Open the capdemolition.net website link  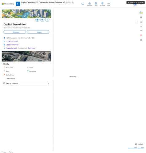(13, 45)
